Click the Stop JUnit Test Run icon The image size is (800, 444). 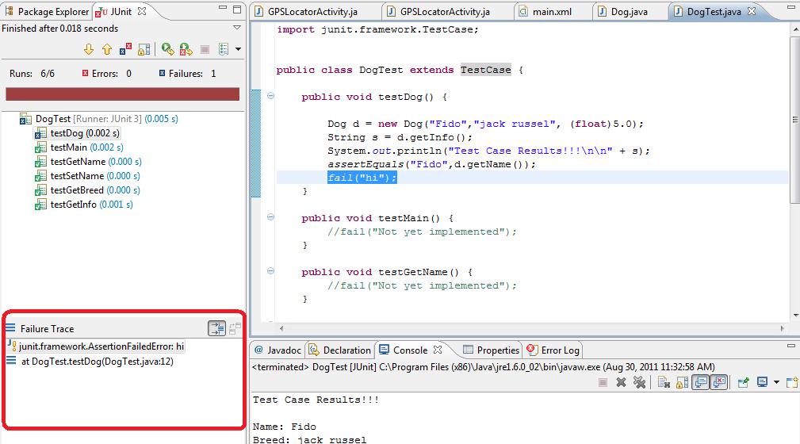tap(205, 49)
